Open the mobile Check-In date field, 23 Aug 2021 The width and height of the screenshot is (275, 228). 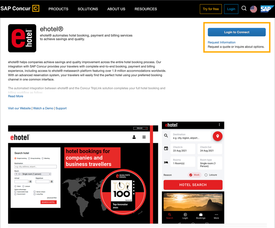coord(183,149)
